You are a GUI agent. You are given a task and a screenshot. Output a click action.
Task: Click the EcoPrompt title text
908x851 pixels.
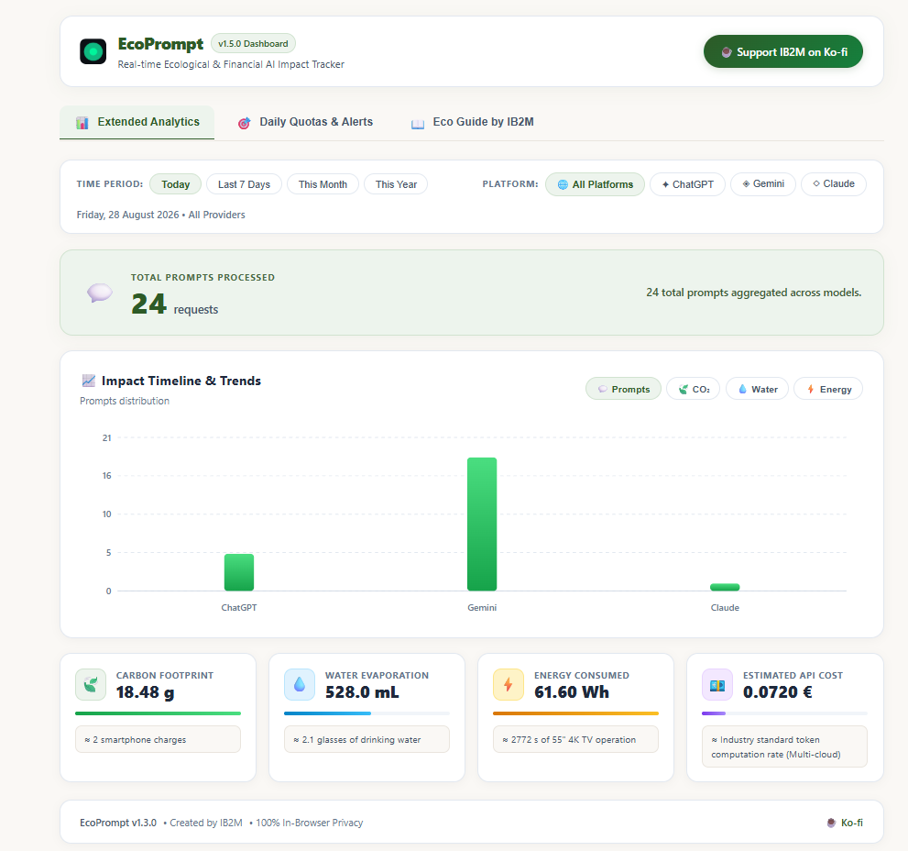(x=160, y=44)
